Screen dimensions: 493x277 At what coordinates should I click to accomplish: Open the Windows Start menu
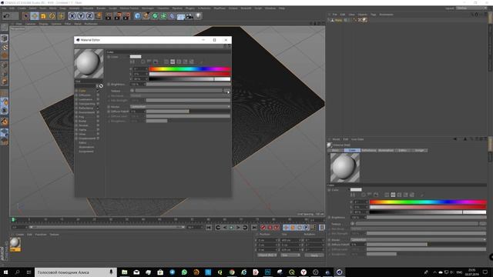tap(5, 272)
